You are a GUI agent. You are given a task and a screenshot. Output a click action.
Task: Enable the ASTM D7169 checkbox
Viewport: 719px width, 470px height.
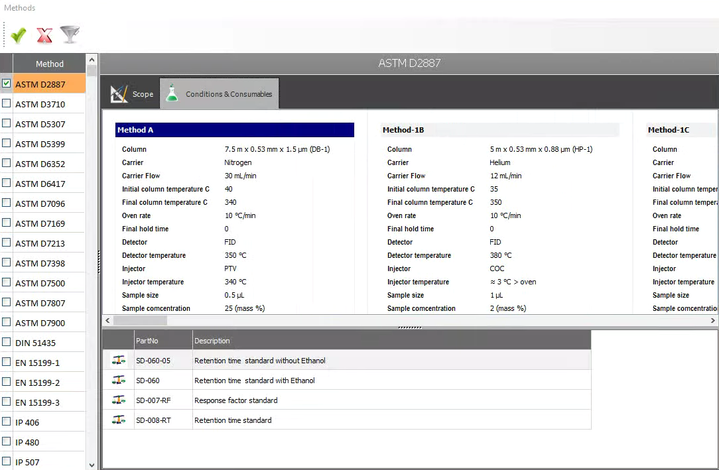tap(7, 223)
